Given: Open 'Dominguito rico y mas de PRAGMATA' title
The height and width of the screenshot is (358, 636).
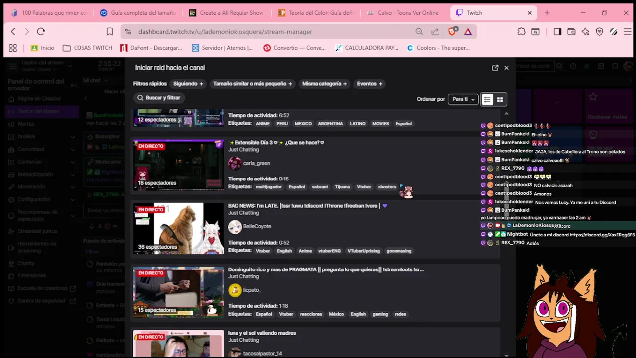Looking at the screenshot, I should (326, 269).
